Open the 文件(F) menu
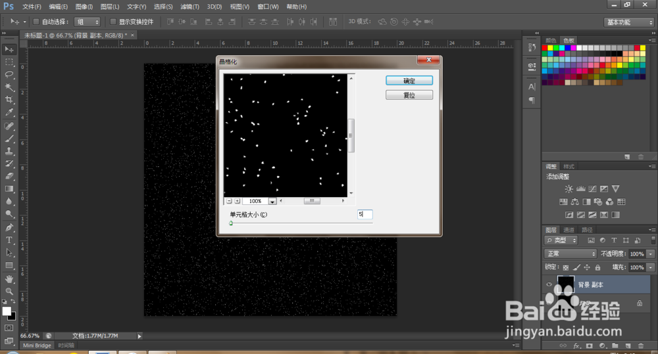Viewport: 658px width, 354px height. 32,7
